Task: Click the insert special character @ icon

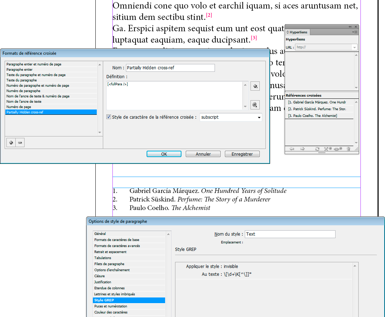Action: (x=255, y=104)
